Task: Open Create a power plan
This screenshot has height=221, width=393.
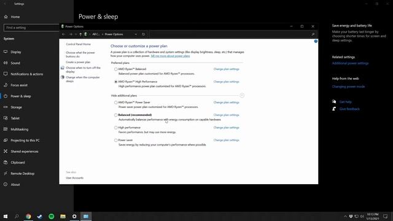Action: pyautogui.click(x=78, y=62)
